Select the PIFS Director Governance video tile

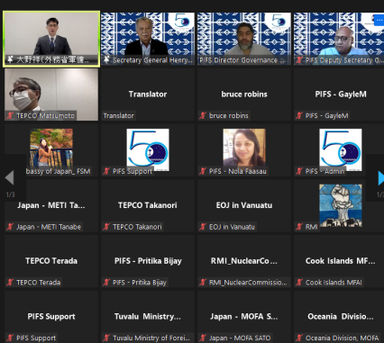(x=244, y=39)
